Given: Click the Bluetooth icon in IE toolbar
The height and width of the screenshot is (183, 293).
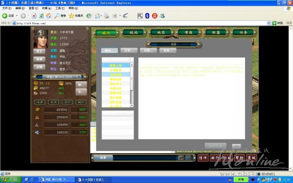Looking at the screenshot, I should tap(147, 16).
